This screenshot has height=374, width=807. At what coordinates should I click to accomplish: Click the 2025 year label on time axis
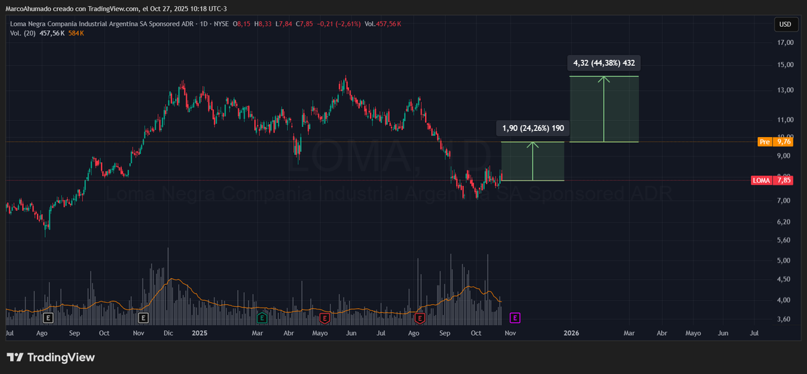[200, 333]
